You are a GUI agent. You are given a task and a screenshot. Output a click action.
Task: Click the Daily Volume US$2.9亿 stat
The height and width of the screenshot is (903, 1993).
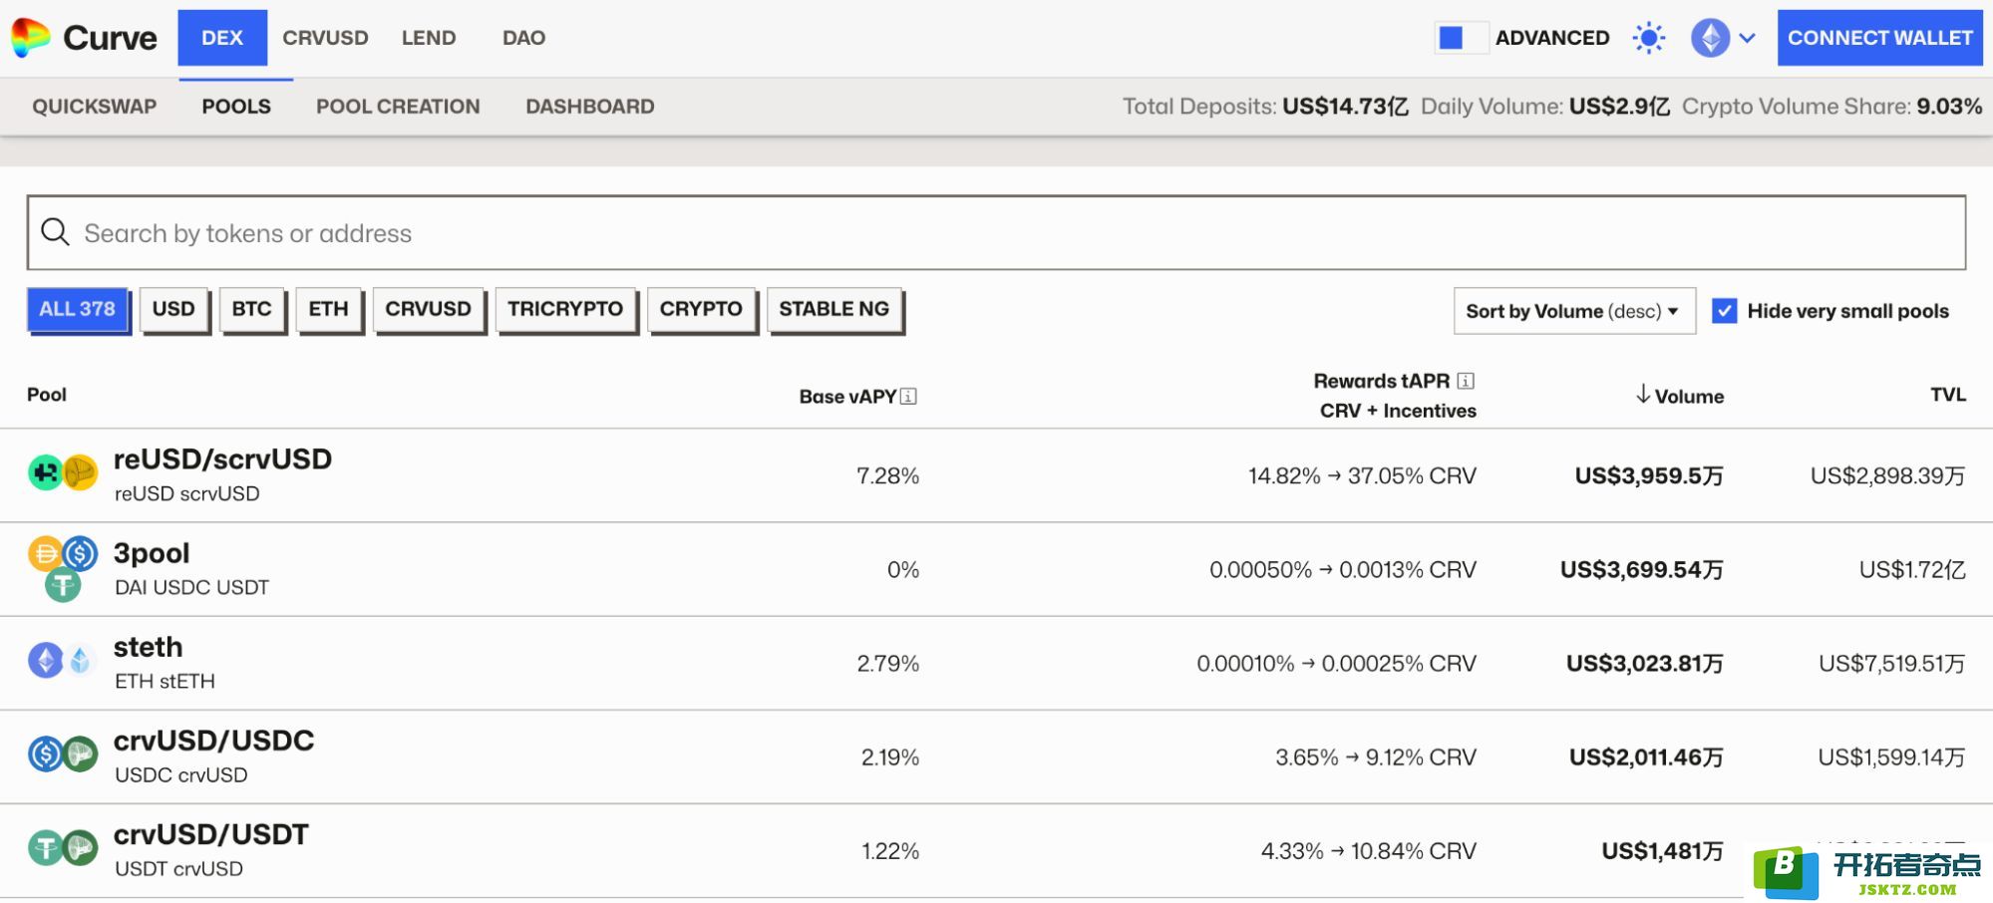click(1545, 106)
